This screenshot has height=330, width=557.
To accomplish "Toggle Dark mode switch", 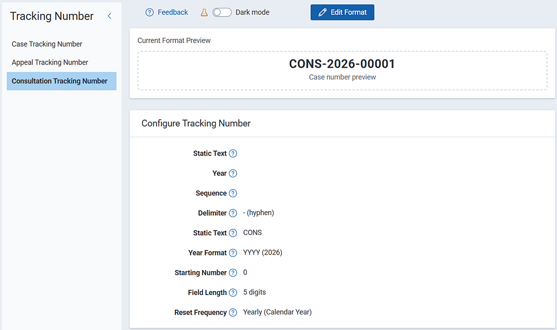I will pyautogui.click(x=222, y=12).
